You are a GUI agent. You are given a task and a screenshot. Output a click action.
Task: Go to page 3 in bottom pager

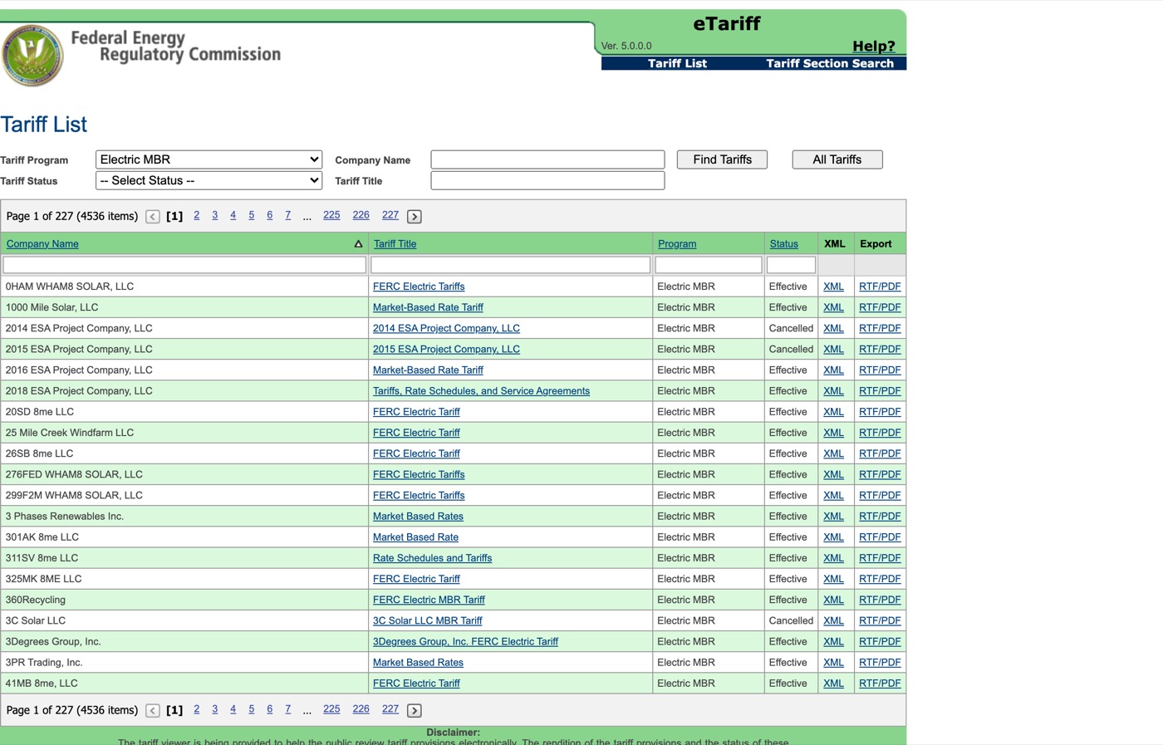click(215, 709)
